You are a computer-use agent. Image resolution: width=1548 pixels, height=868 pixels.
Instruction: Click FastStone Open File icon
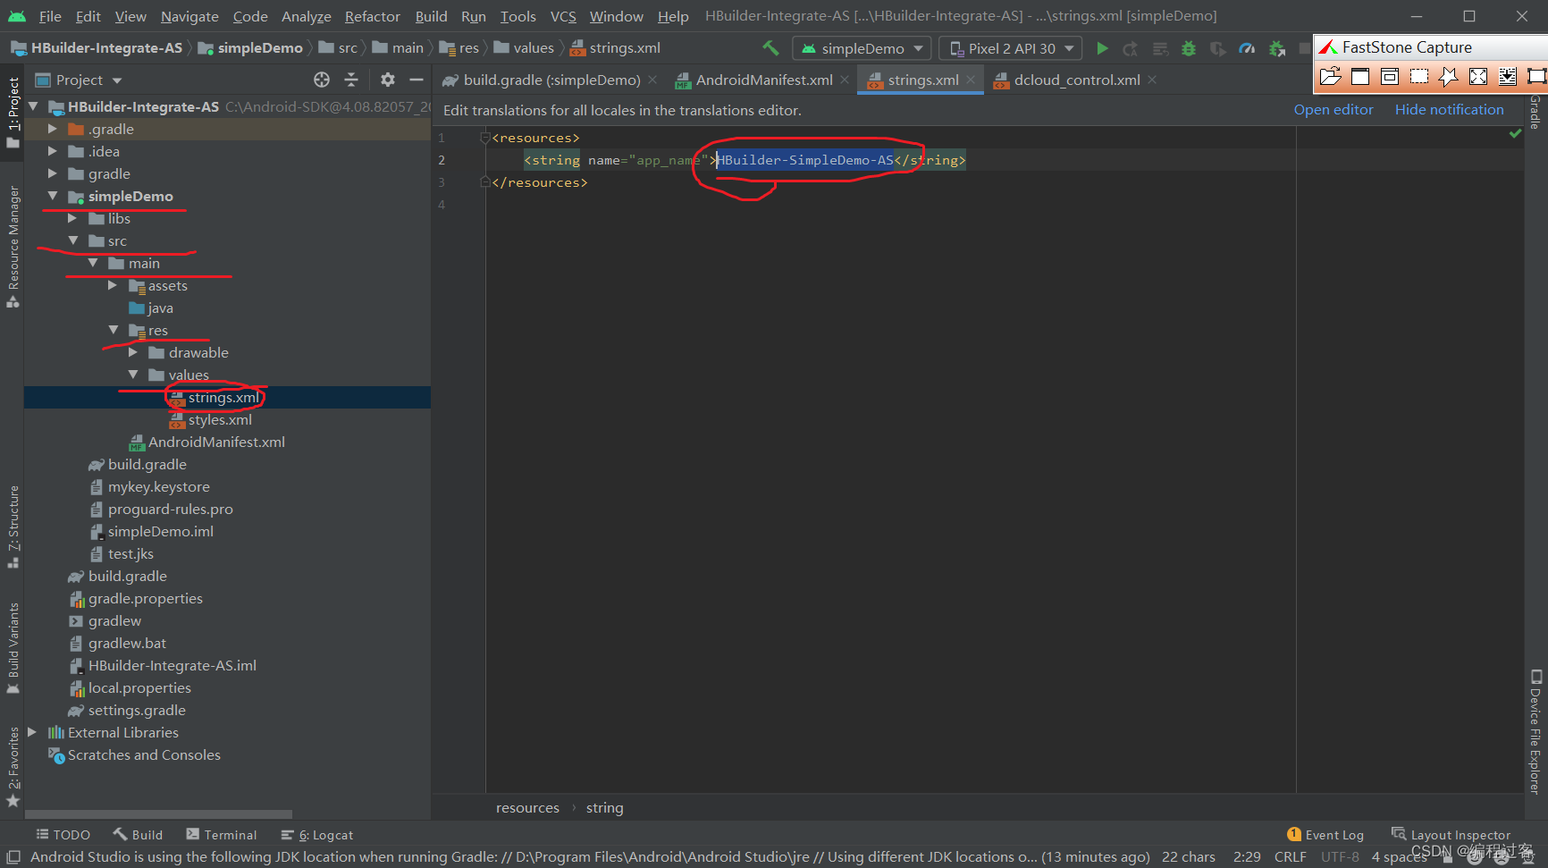click(x=1330, y=76)
